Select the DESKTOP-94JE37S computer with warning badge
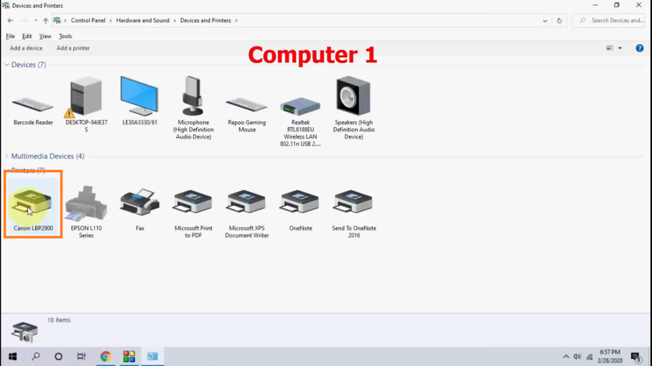This screenshot has height=366, width=652. point(85,95)
